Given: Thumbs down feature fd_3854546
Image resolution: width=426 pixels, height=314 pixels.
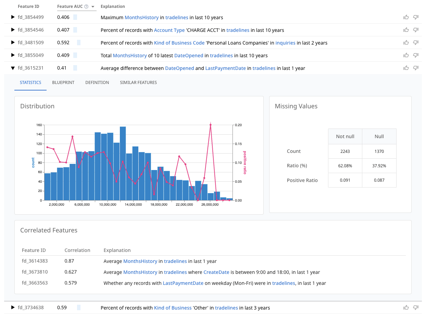Looking at the screenshot, I should (416, 30).
